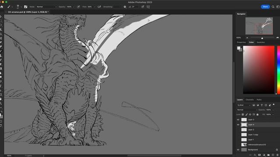Click the Navigator zoom in button
The height and width of the screenshot is (157, 280).
tap(277, 38)
